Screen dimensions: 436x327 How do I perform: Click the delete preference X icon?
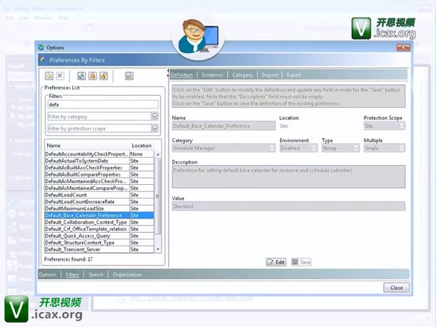point(60,76)
